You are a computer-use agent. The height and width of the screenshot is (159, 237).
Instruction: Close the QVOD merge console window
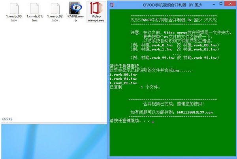[x=230, y=4]
